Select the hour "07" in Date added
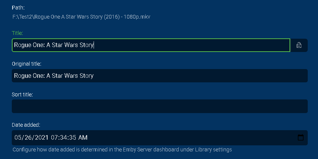The height and width of the screenshot is (159, 318). (55, 138)
